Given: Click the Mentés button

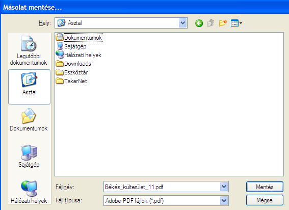Looking at the screenshot, I should (265, 187).
